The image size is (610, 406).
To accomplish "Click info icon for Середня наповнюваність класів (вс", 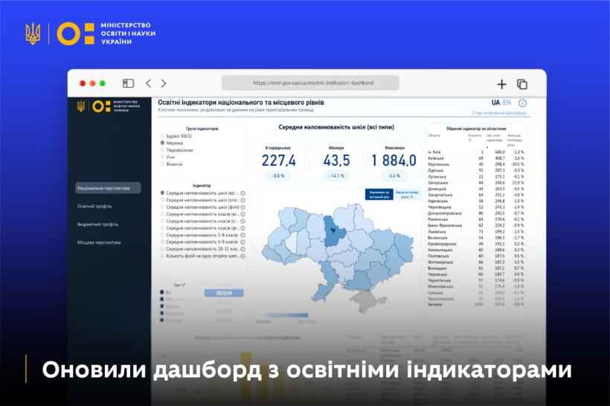I will pyautogui.click(x=243, y=214).
